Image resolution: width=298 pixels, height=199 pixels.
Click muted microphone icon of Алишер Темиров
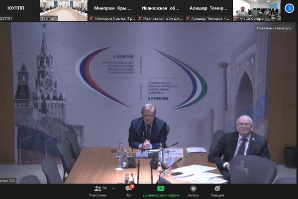point(188,18)
